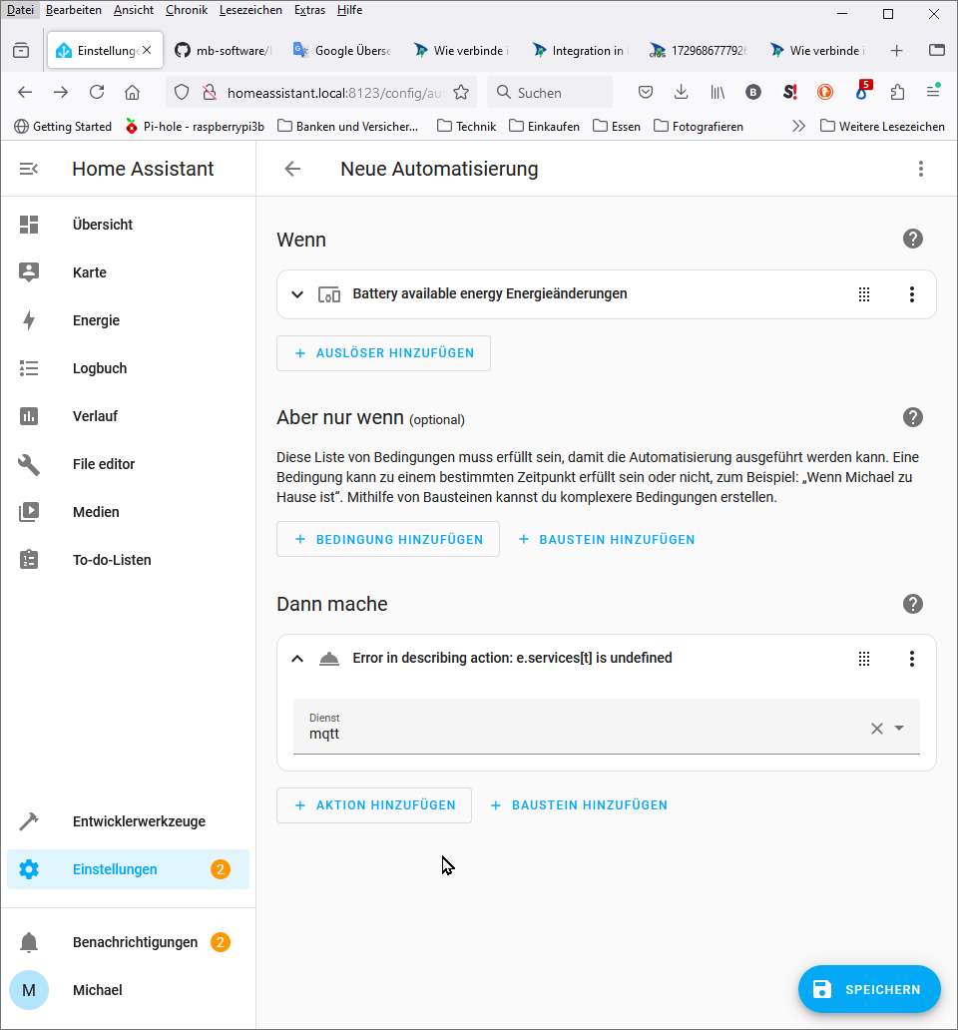Image resolution: width=958 pixels, height=1030 pixels.
Task: Click help icon for Dann mache
Action: 912,604
